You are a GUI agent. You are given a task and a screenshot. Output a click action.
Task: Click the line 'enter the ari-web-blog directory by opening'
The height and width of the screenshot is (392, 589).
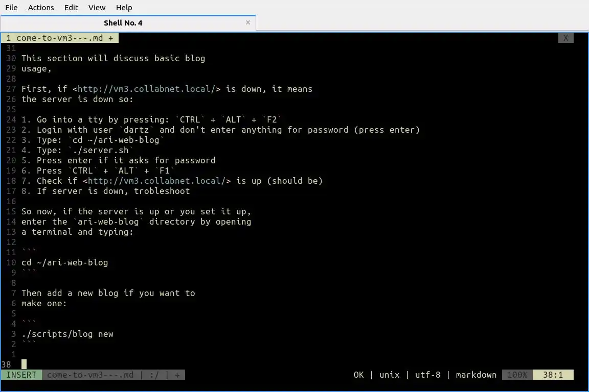(136, 222)
